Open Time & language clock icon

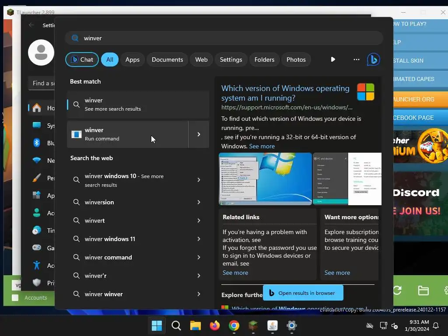click(x=37, y=230)
